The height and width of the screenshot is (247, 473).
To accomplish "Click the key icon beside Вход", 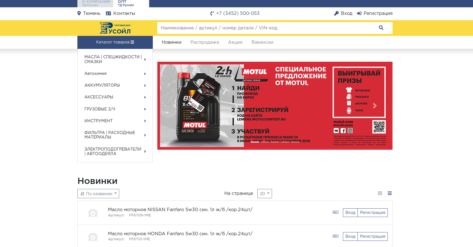I will pos(336,13).
